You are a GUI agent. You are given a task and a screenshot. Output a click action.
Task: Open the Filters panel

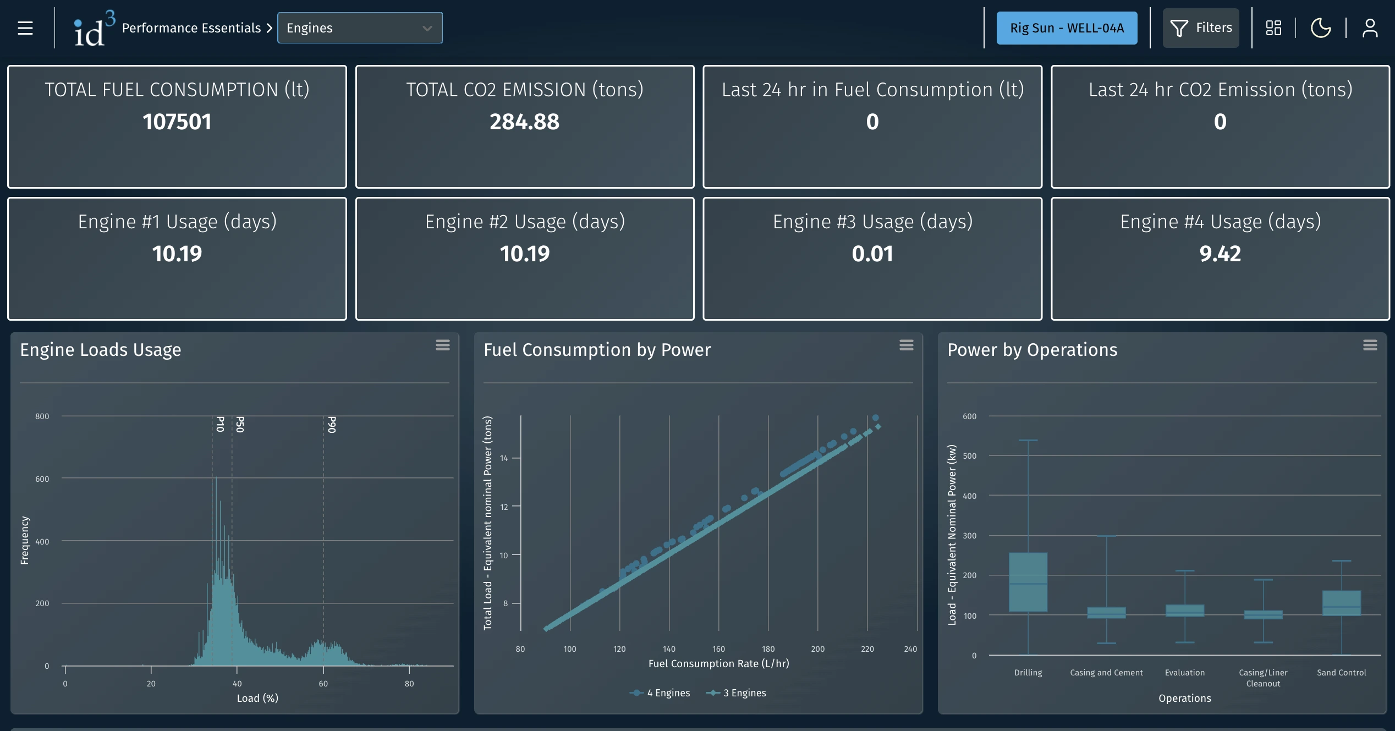click(1200, 28)
